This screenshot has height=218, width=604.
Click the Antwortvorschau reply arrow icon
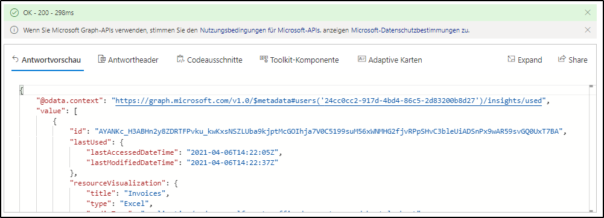click(16, 59)
